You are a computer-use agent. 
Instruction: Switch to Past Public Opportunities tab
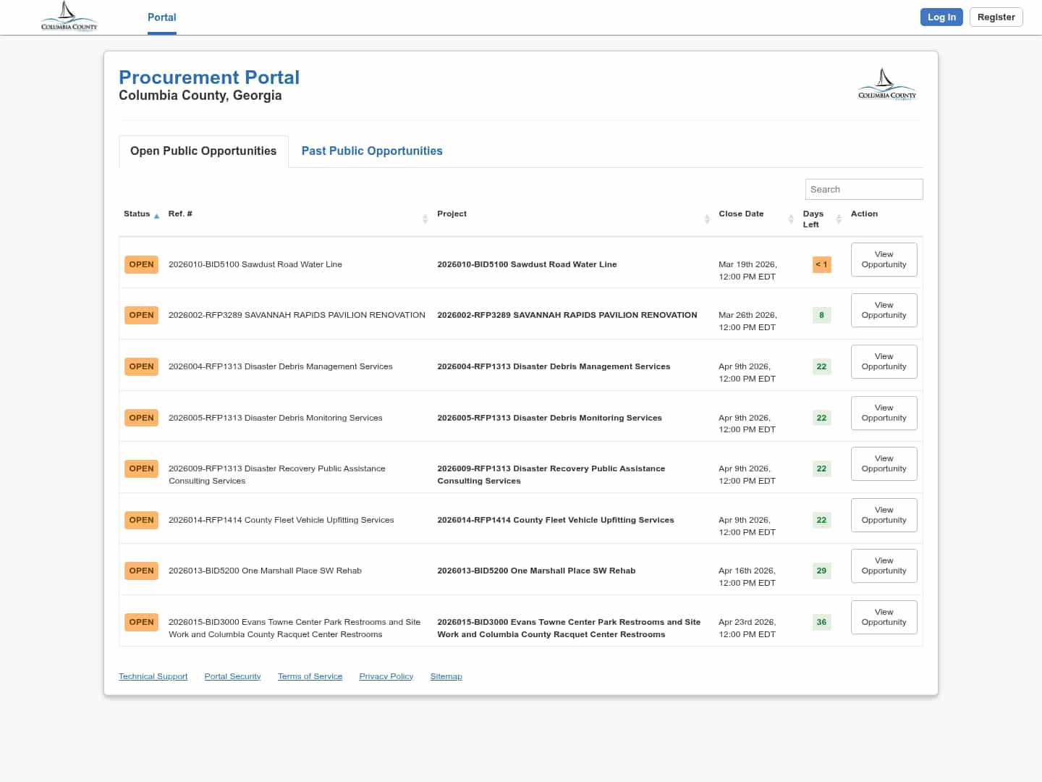pos(371,151)
